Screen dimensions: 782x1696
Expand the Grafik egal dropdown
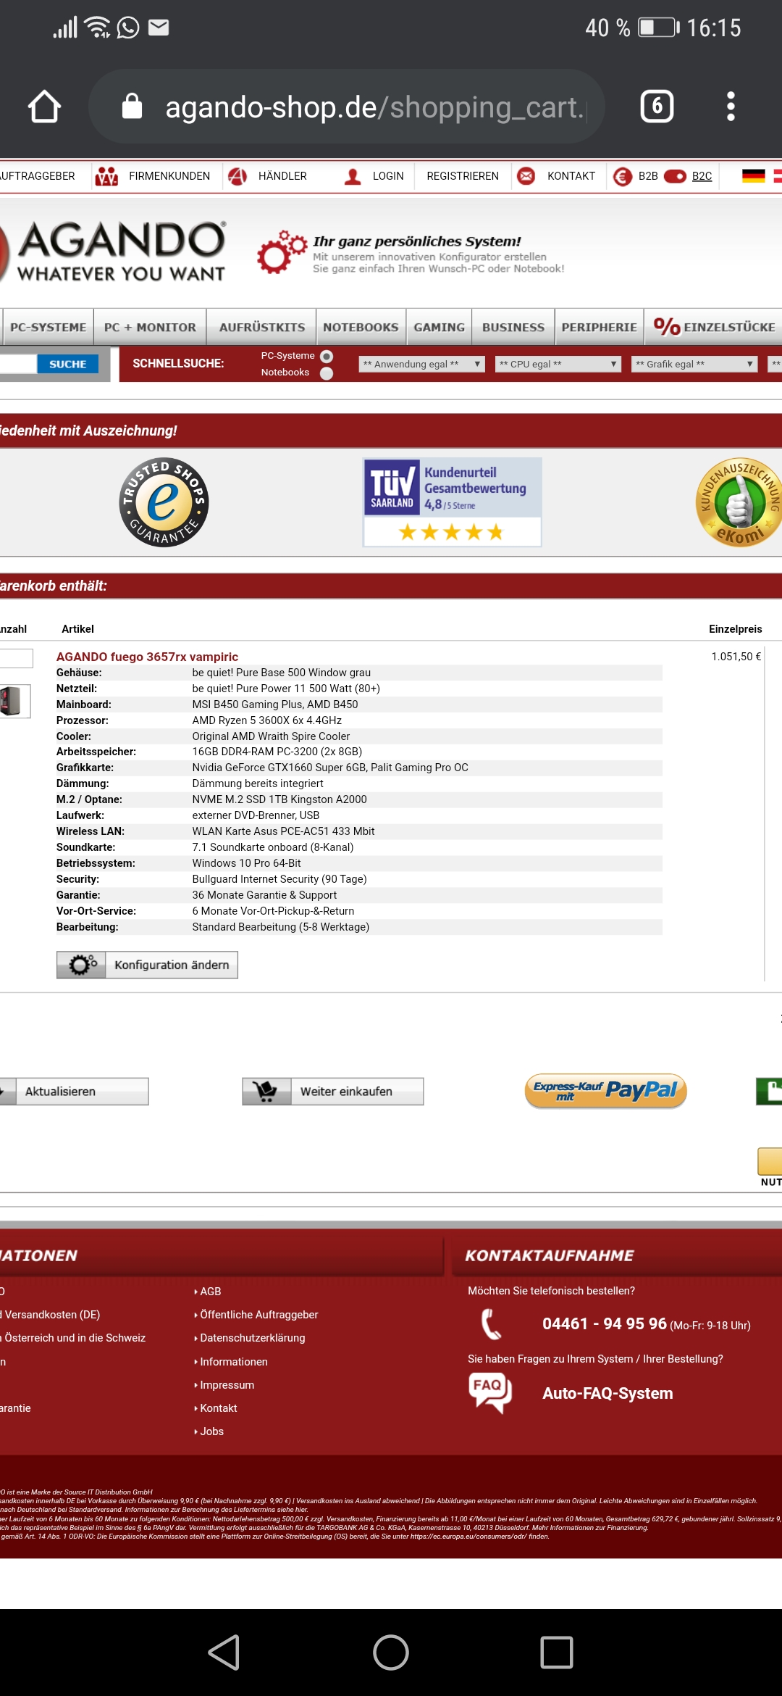[694, 364]
